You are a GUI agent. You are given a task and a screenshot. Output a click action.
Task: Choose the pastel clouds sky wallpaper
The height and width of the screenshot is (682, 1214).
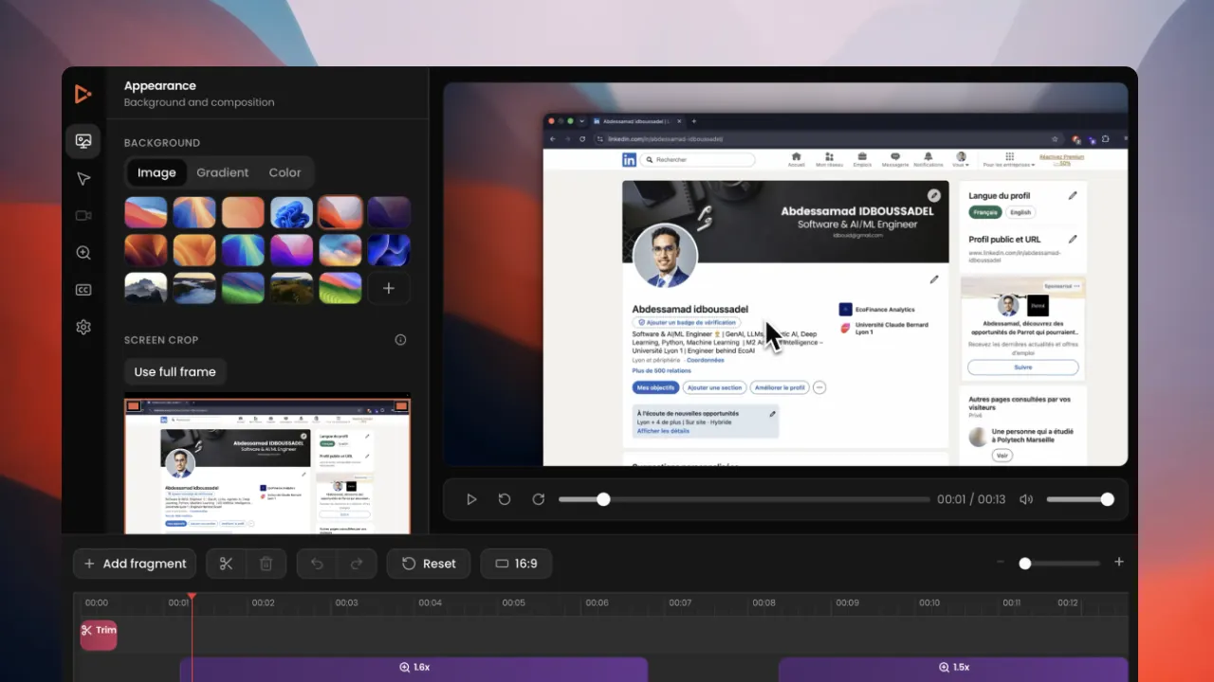tap(340, 250)
